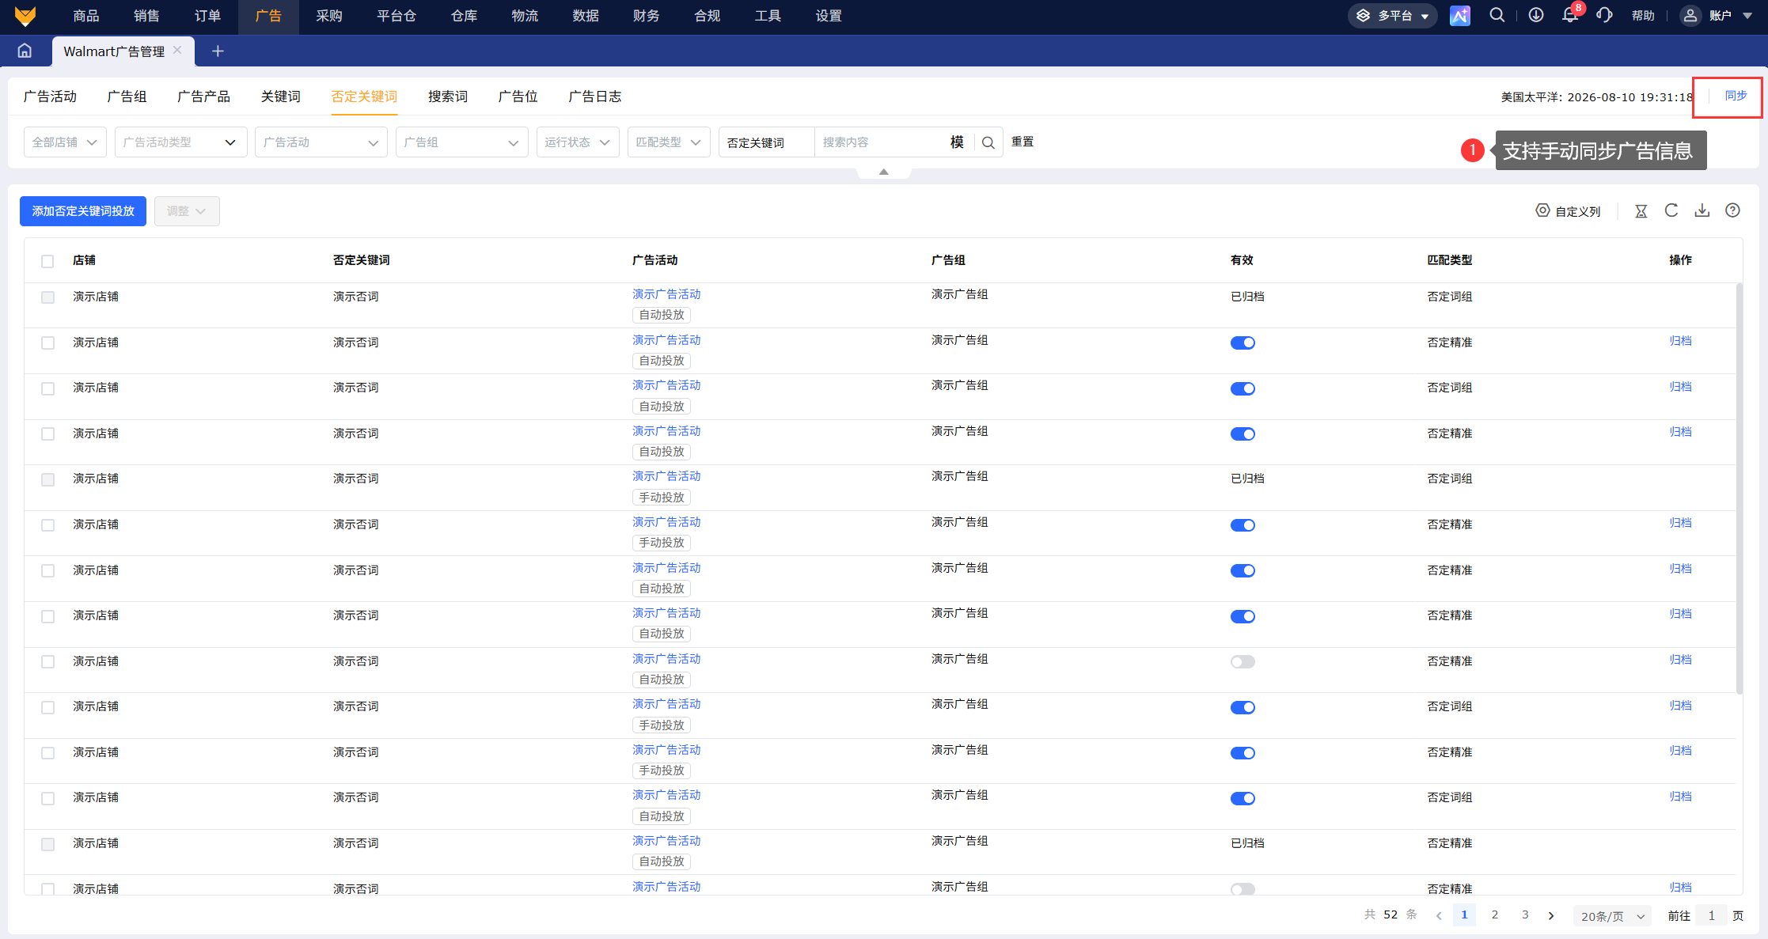Open 自定义列 column settings
Image resolution: width=1768 pixels, height=939 pixels.
click(x=1568, y=211)
